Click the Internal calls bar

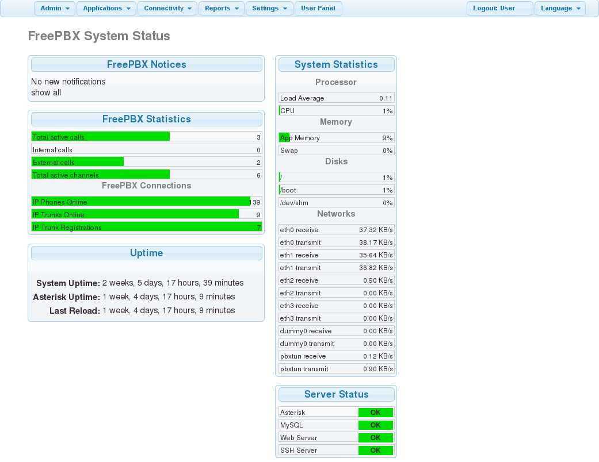pyautogui.click(x=146, y=150)
